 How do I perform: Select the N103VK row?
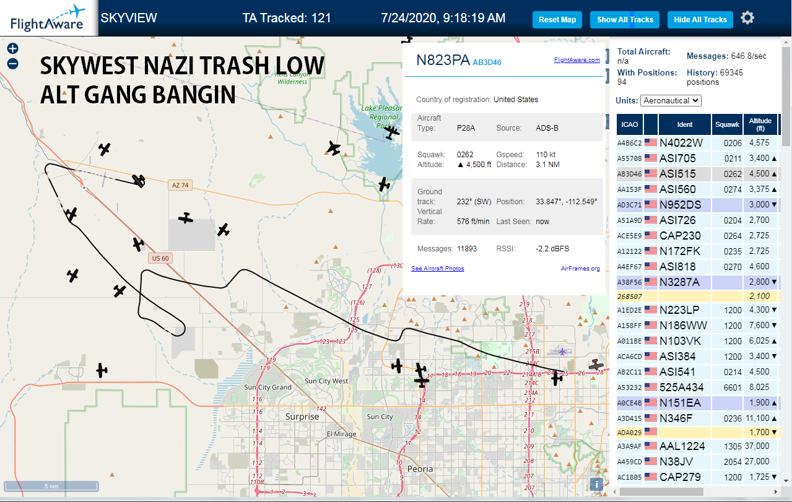[697, 341]
